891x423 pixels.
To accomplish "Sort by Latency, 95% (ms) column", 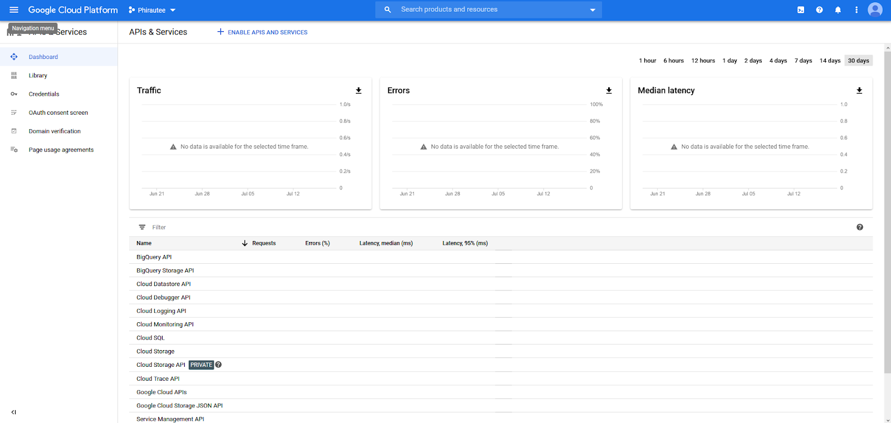I will coord(465,243).
